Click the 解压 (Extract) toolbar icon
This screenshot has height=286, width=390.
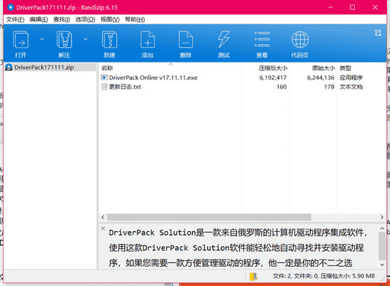coord(64,40)
